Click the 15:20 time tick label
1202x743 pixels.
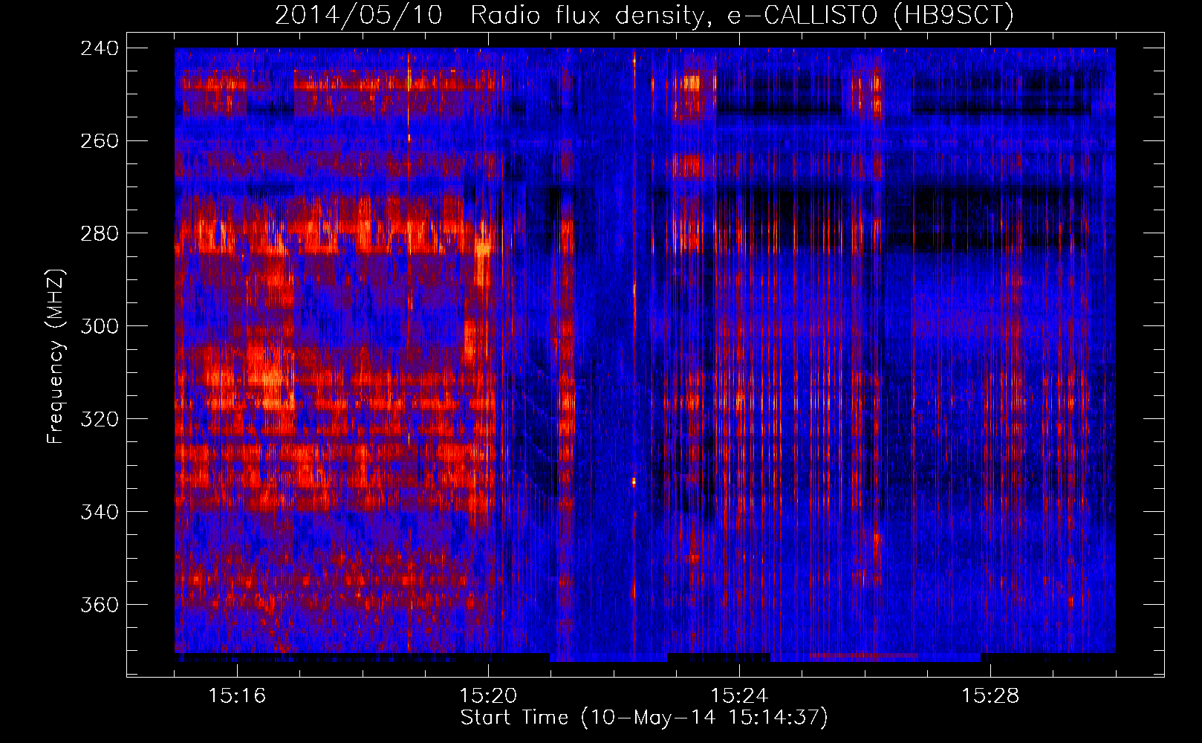(x=488, y=695)
